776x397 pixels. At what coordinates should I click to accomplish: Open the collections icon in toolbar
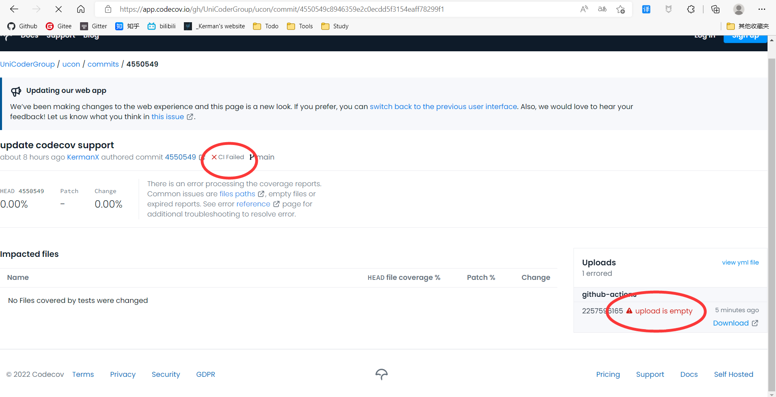[x=715, y=9]
